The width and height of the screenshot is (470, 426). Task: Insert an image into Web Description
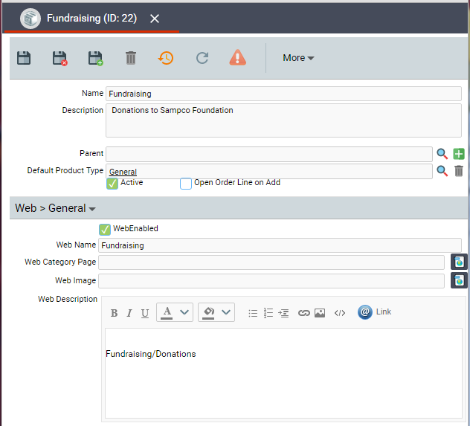[320, 313]
